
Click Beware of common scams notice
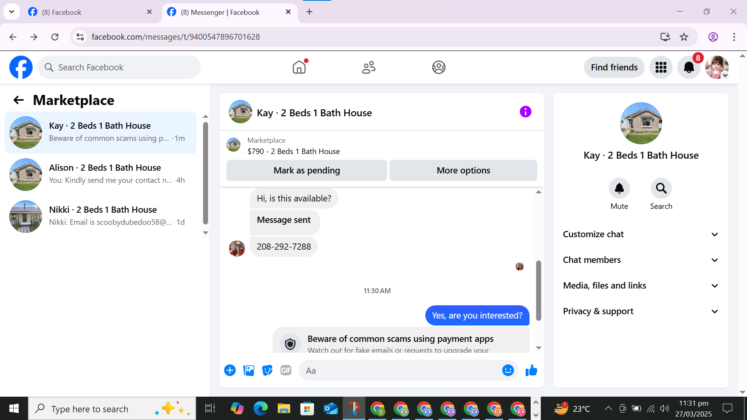click(401, 340)
